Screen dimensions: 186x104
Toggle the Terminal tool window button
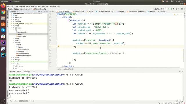[24, 101]
